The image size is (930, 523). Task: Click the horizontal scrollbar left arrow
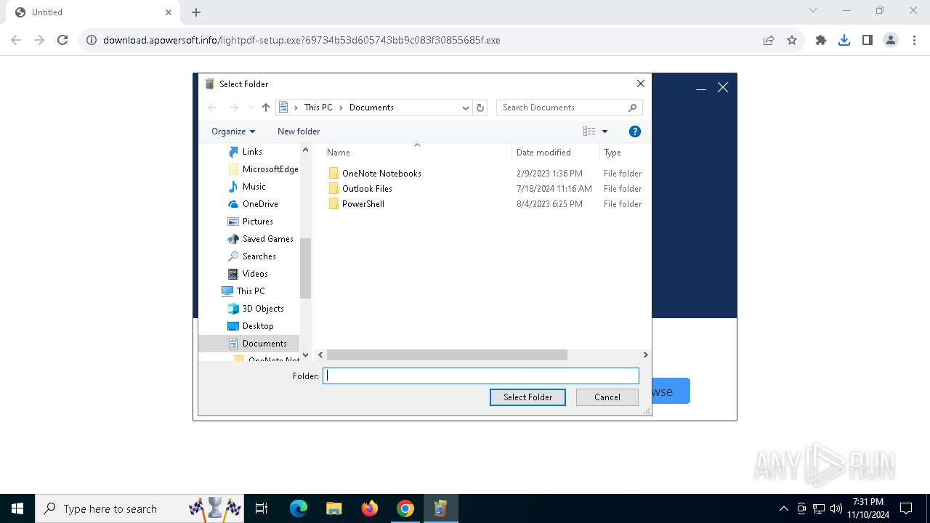(321, 355)
